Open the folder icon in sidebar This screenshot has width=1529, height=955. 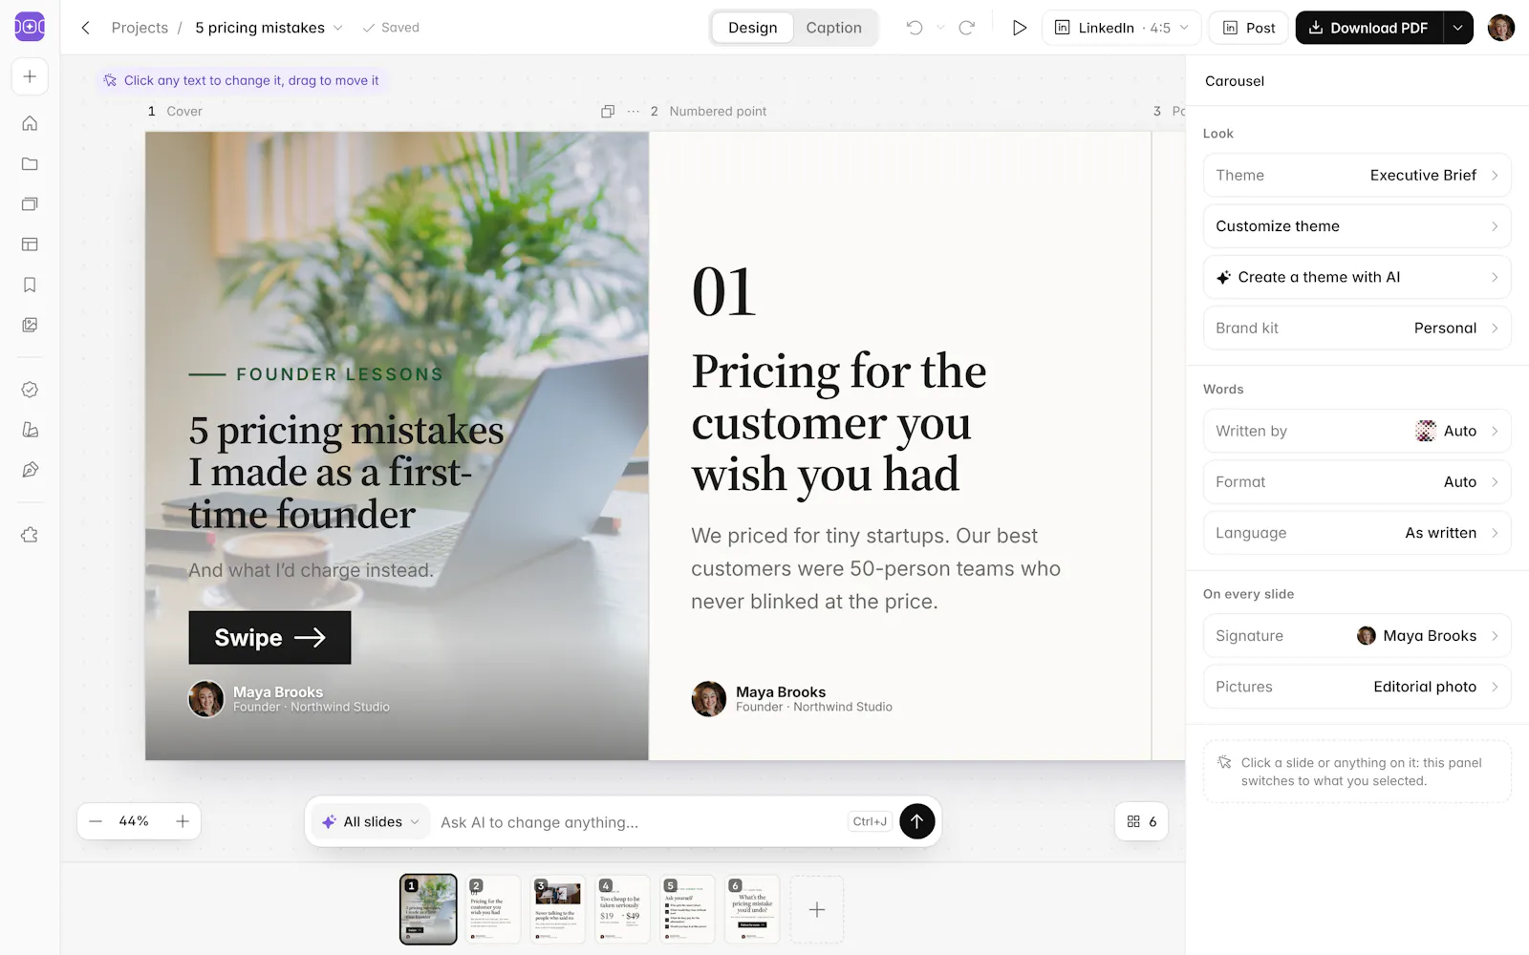[x=30, y=163]
